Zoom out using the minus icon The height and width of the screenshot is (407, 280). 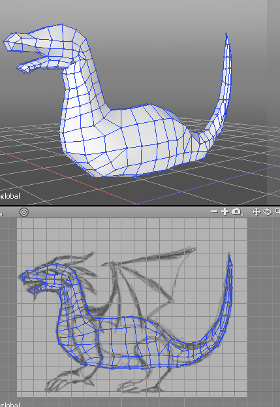(214, 212)
